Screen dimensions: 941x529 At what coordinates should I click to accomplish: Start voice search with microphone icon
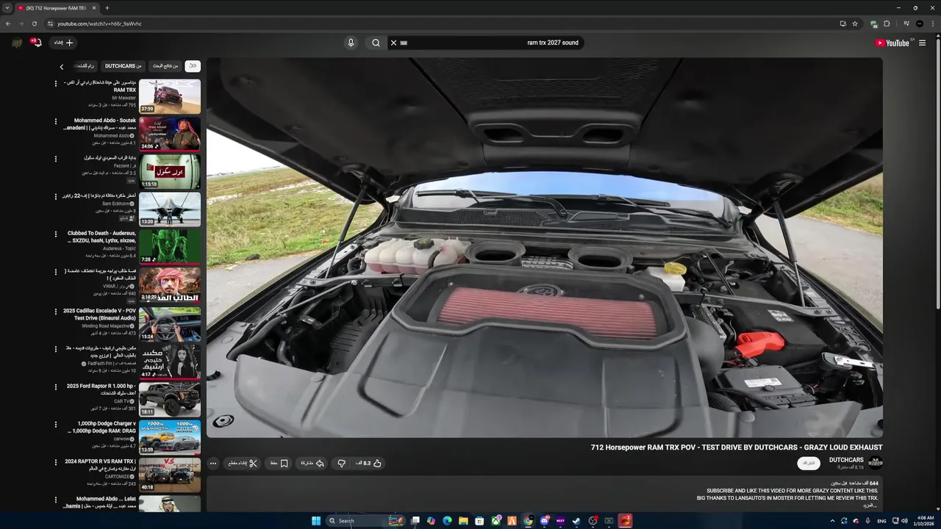(x=351, y=43)
